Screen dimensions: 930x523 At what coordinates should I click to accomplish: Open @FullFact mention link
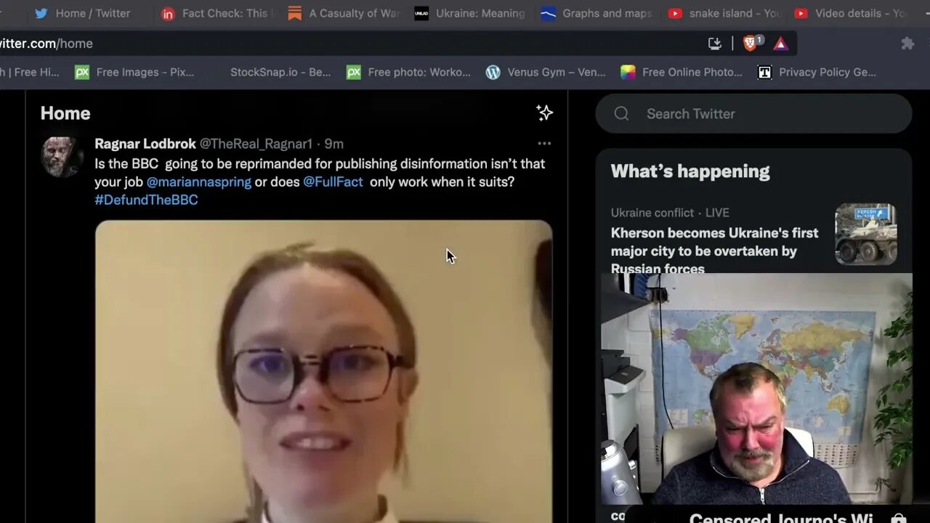pos(333,182)
